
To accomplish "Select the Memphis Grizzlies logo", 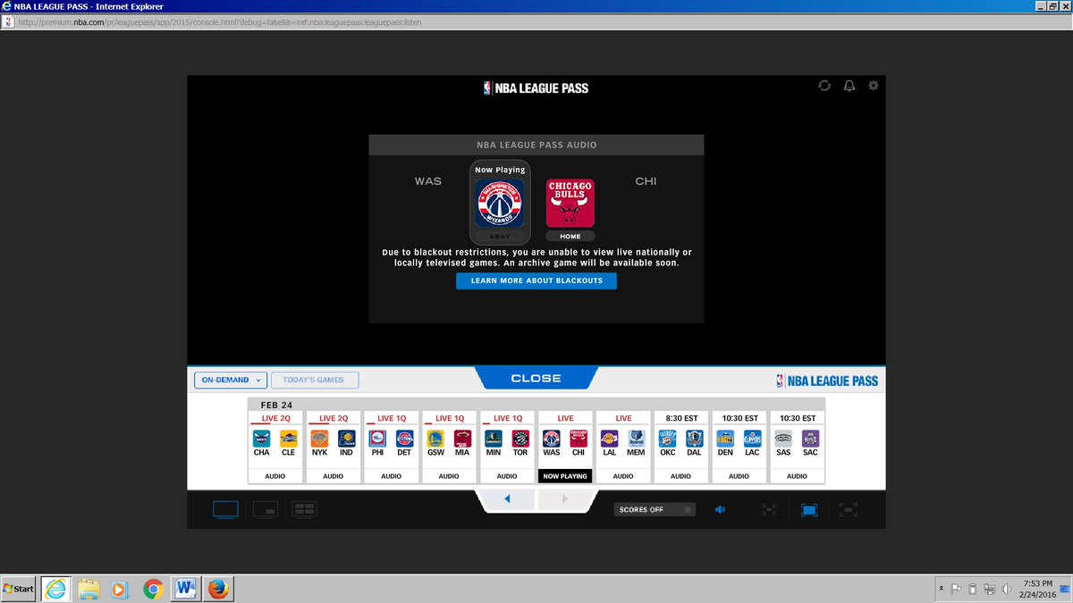I will pos(636,439).
